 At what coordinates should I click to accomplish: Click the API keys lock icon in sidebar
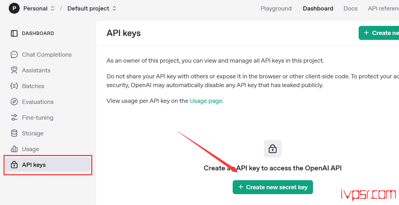click(14, 165)
